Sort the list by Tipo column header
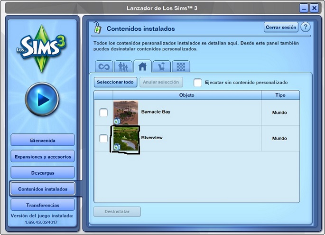 click(280, 95)
